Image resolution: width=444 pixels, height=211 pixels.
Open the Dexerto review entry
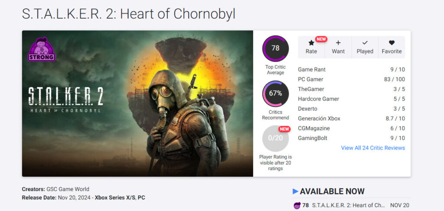coord(307,109)
